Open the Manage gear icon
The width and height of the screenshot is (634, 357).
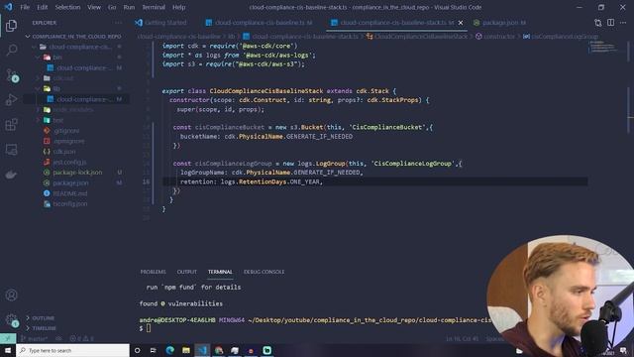click(x=11, y=319)
